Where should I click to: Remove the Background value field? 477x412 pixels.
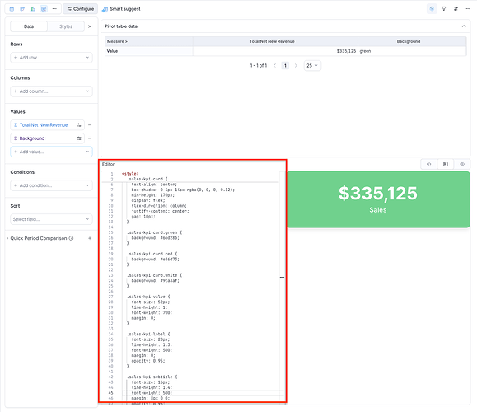coord(90,138)
